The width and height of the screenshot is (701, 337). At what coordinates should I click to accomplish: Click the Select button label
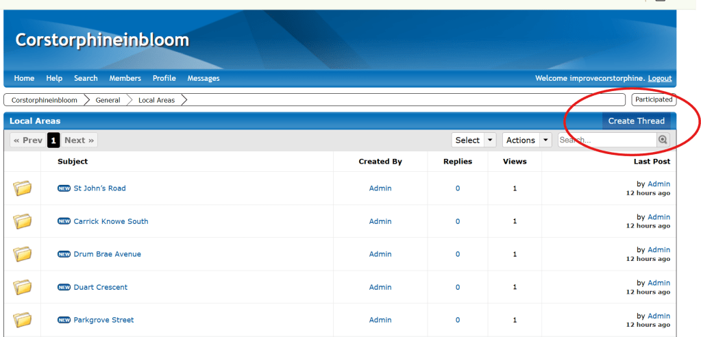(x=467, y=140)
